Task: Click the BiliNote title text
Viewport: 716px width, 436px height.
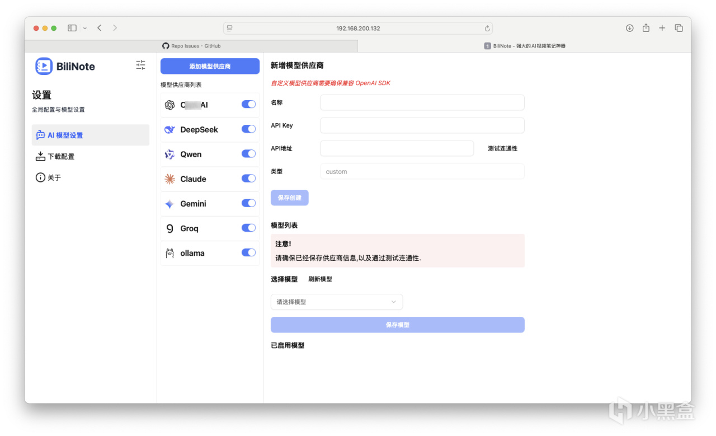Action: (76, 67)
